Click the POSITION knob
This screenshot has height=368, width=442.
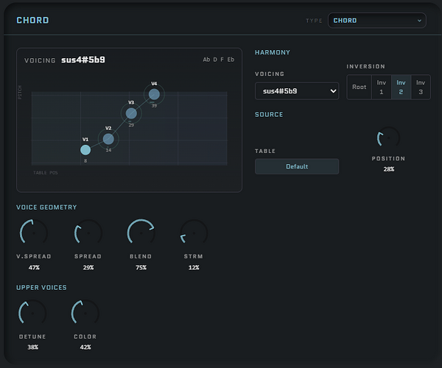[388, 138]
